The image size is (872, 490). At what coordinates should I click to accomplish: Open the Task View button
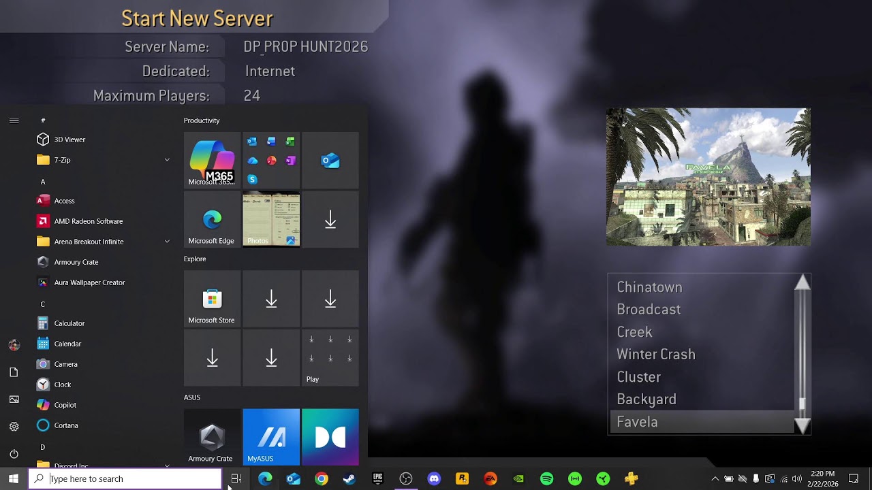(236, 478)
